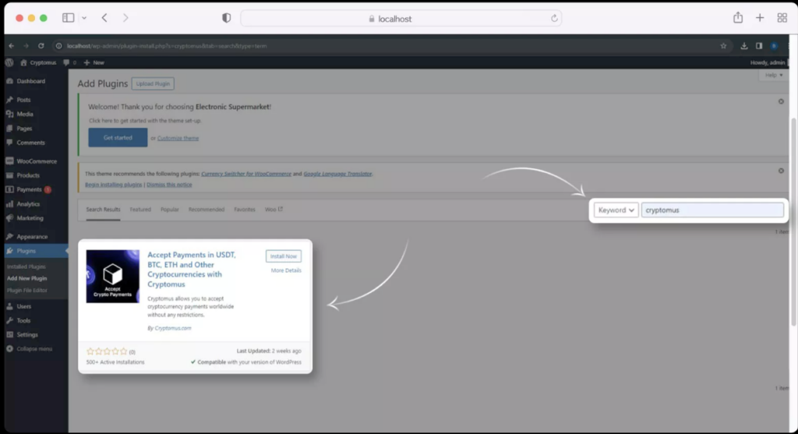Open the More Details plugin link
The height and width of the screenshot is (434, 798).
coord(285,270)
